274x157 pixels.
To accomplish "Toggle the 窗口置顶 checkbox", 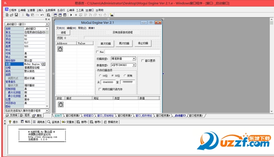I will tap(142, 61).
